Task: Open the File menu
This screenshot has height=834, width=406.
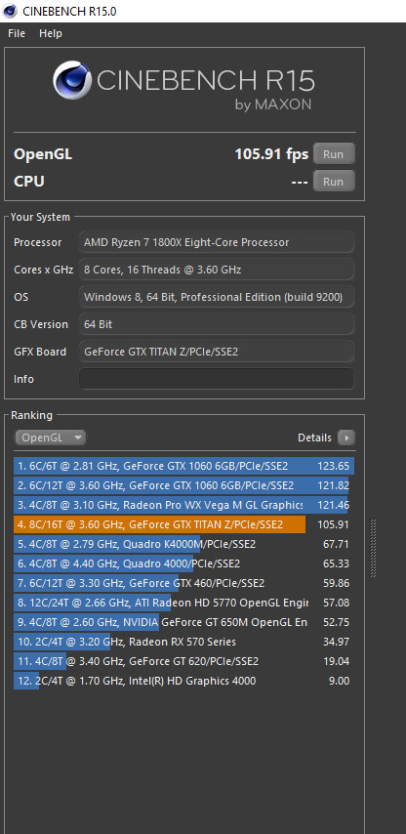Action: point(17,33)
